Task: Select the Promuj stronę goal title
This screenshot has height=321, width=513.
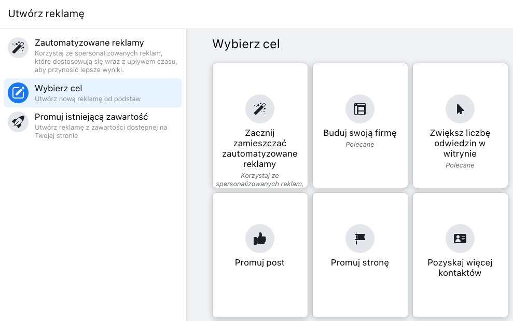Action: [359, 263]
